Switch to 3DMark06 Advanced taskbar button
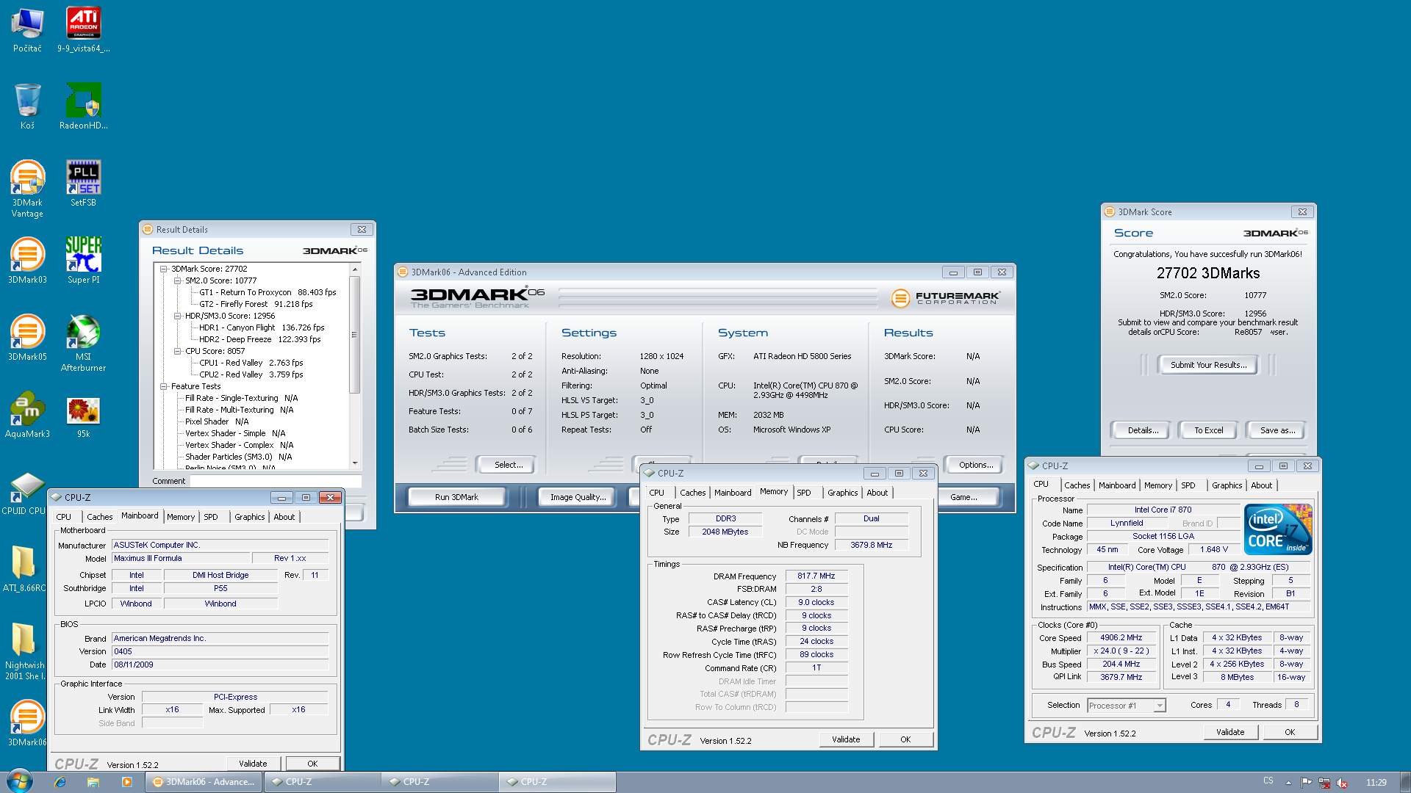 point(204,782)
